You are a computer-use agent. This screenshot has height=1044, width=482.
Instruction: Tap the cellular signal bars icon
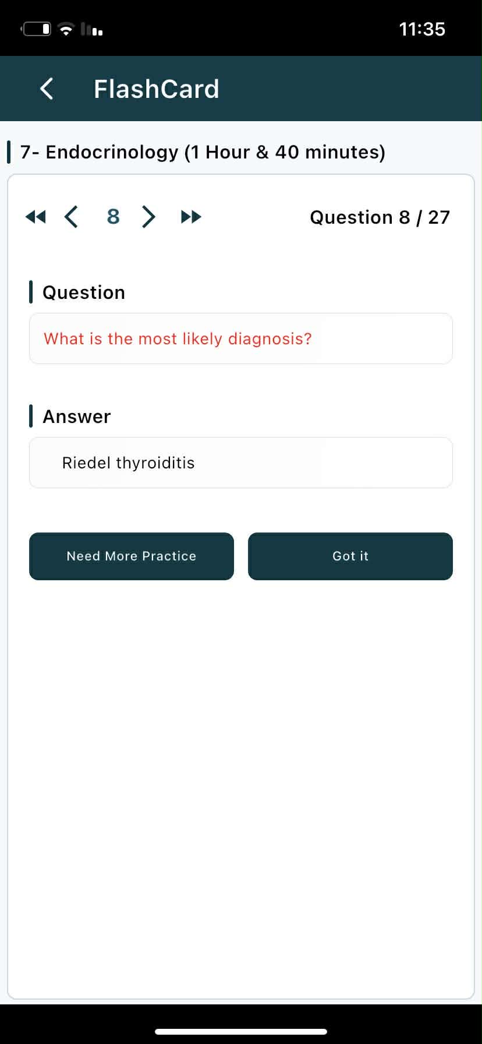pyautogui.click(x=92, y=29)
